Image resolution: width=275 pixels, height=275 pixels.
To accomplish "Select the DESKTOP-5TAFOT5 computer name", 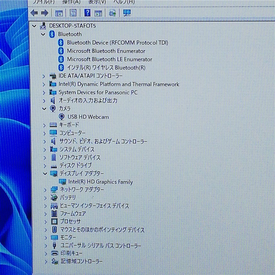I will tap(72, 26).
